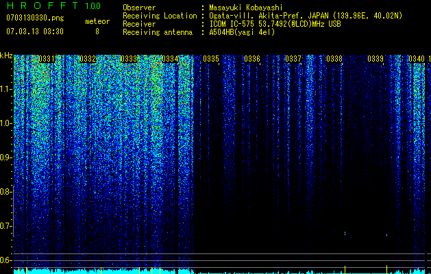Click the date stamp 07.03.13 03:30
The width and height of the screenshot is (431, 274).
35,32
